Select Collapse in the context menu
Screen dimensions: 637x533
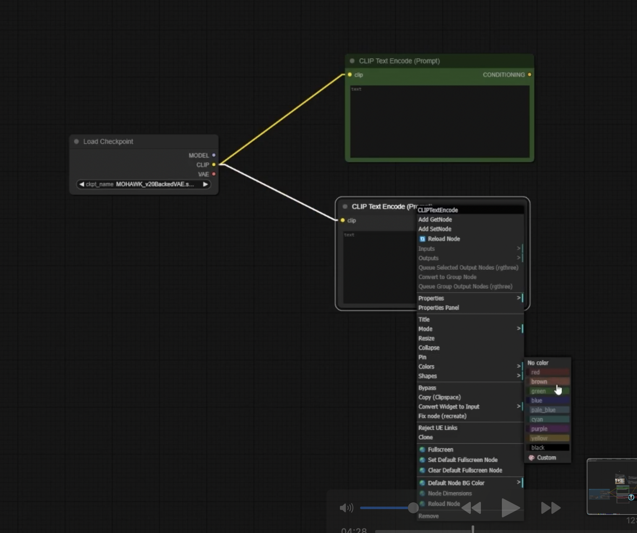pyautogui.click(x=470, y=348)
